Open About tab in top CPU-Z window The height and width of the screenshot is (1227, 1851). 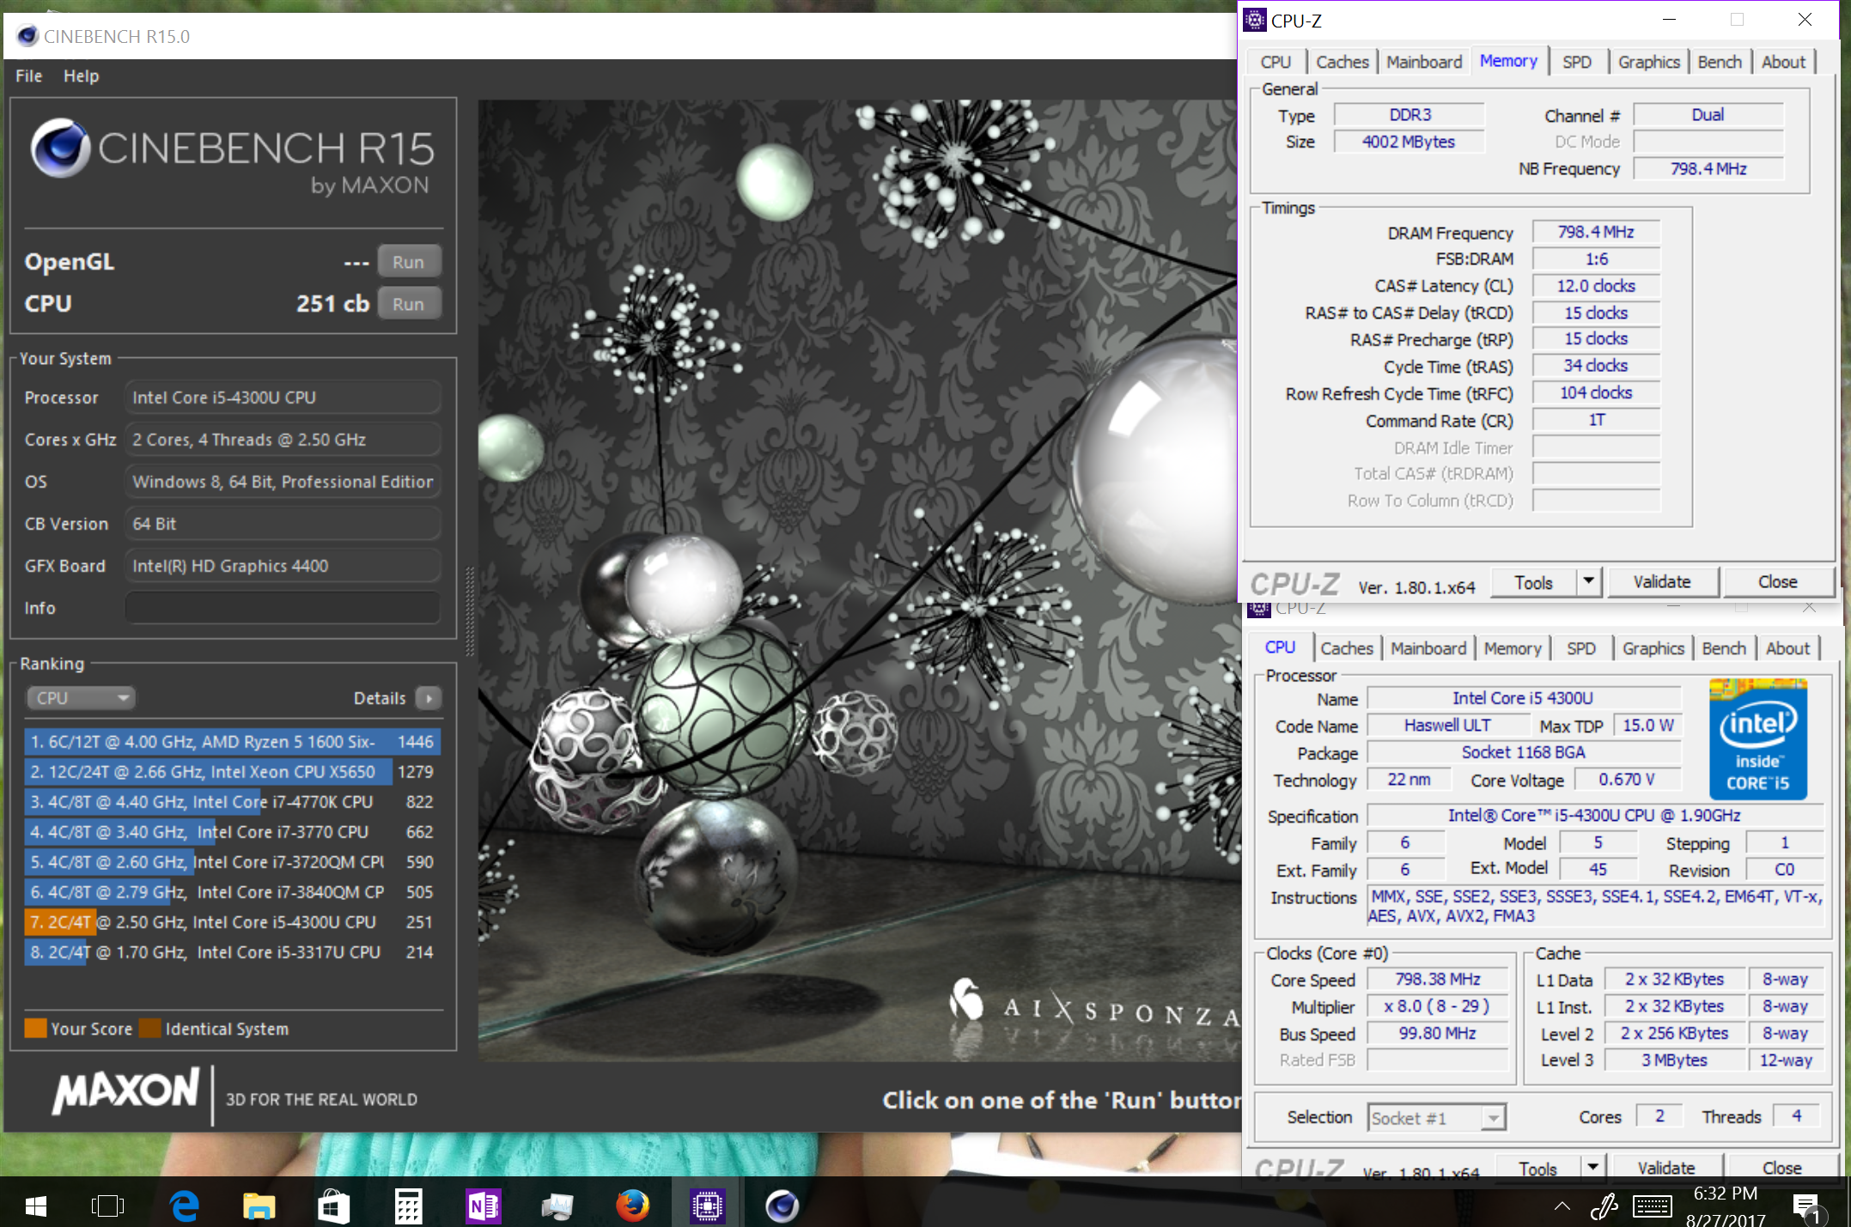click(1783, 62)
